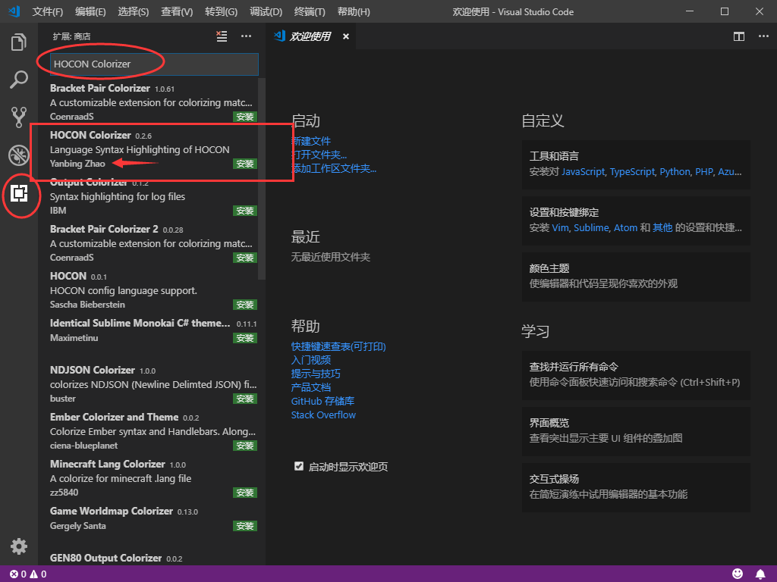Image resolution: width=777 pixels, height=582 pixels.
Task: Install HOCON extension by Sascha Bieberstein
Action: coord(245,305)
